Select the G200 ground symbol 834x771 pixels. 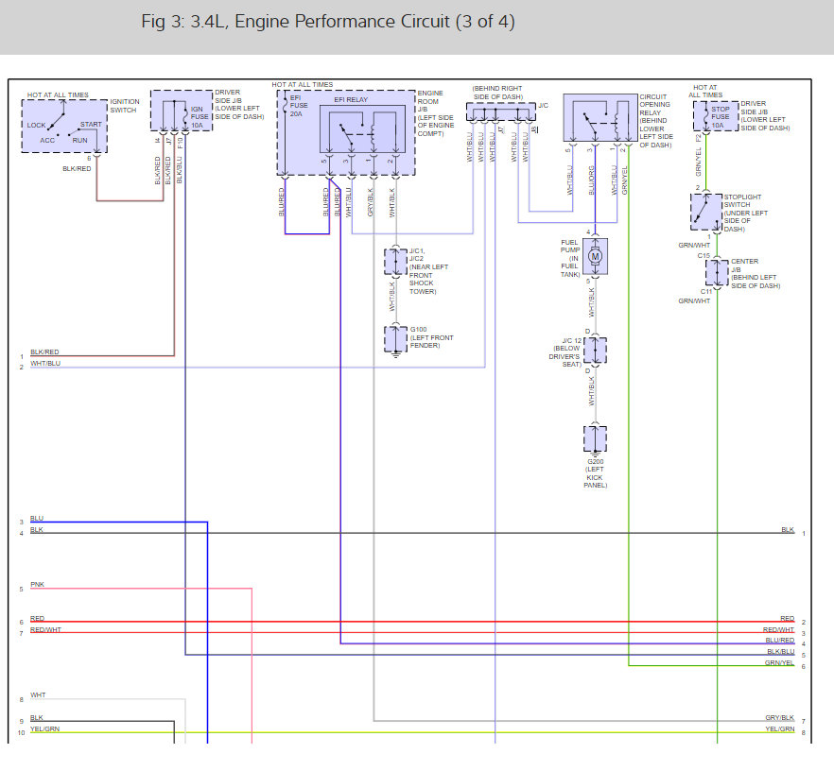595,439
